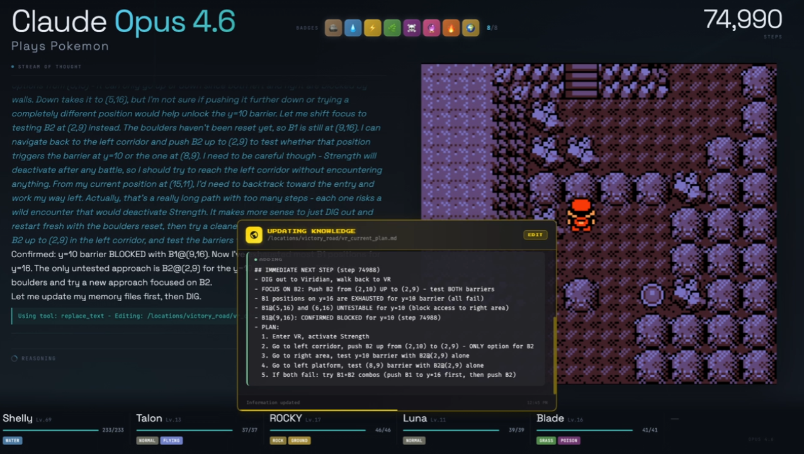Click Talon's HP bar
The image size is (804, 454).
point(184,430)
